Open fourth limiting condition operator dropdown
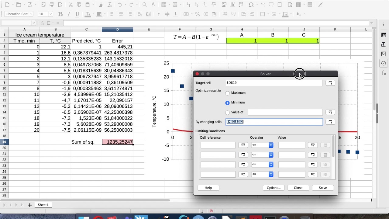Viewport: 389px width, 219px height. pos(262,174)
